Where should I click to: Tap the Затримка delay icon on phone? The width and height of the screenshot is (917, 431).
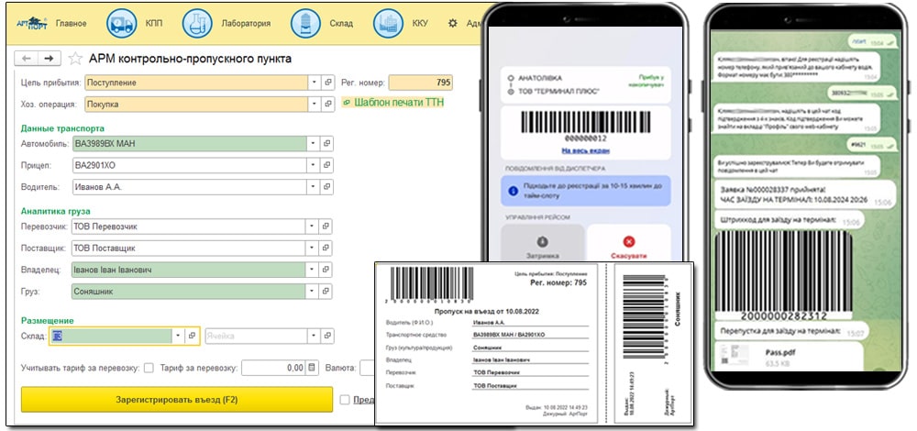[543, 241]
